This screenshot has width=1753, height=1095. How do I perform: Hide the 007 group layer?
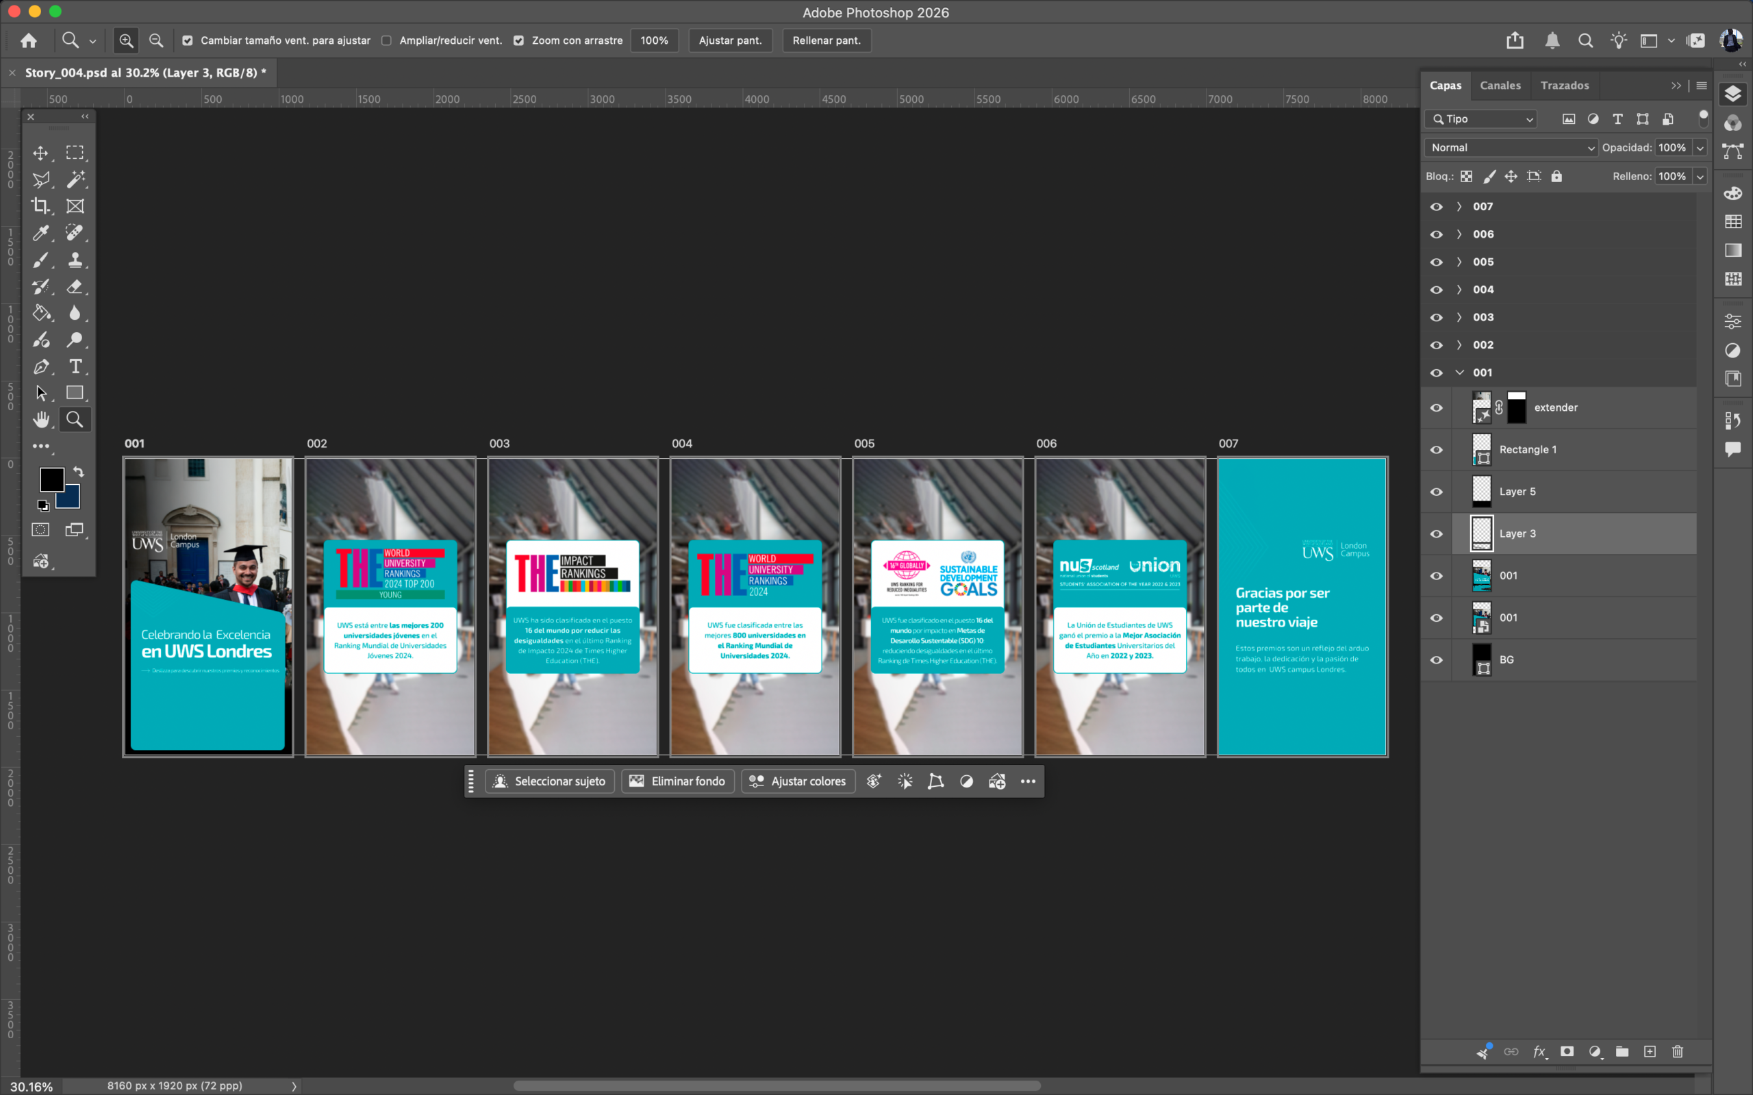pyautogui.click(x=1436, y=206)
